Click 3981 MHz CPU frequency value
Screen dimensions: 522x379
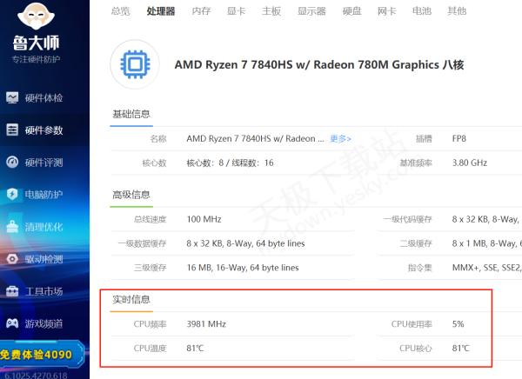pyautogui.click(x=206, y=324)
